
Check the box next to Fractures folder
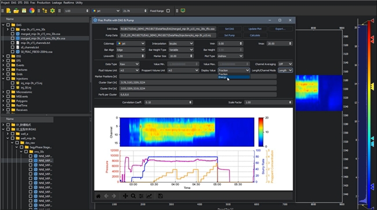tap(8, 69)
